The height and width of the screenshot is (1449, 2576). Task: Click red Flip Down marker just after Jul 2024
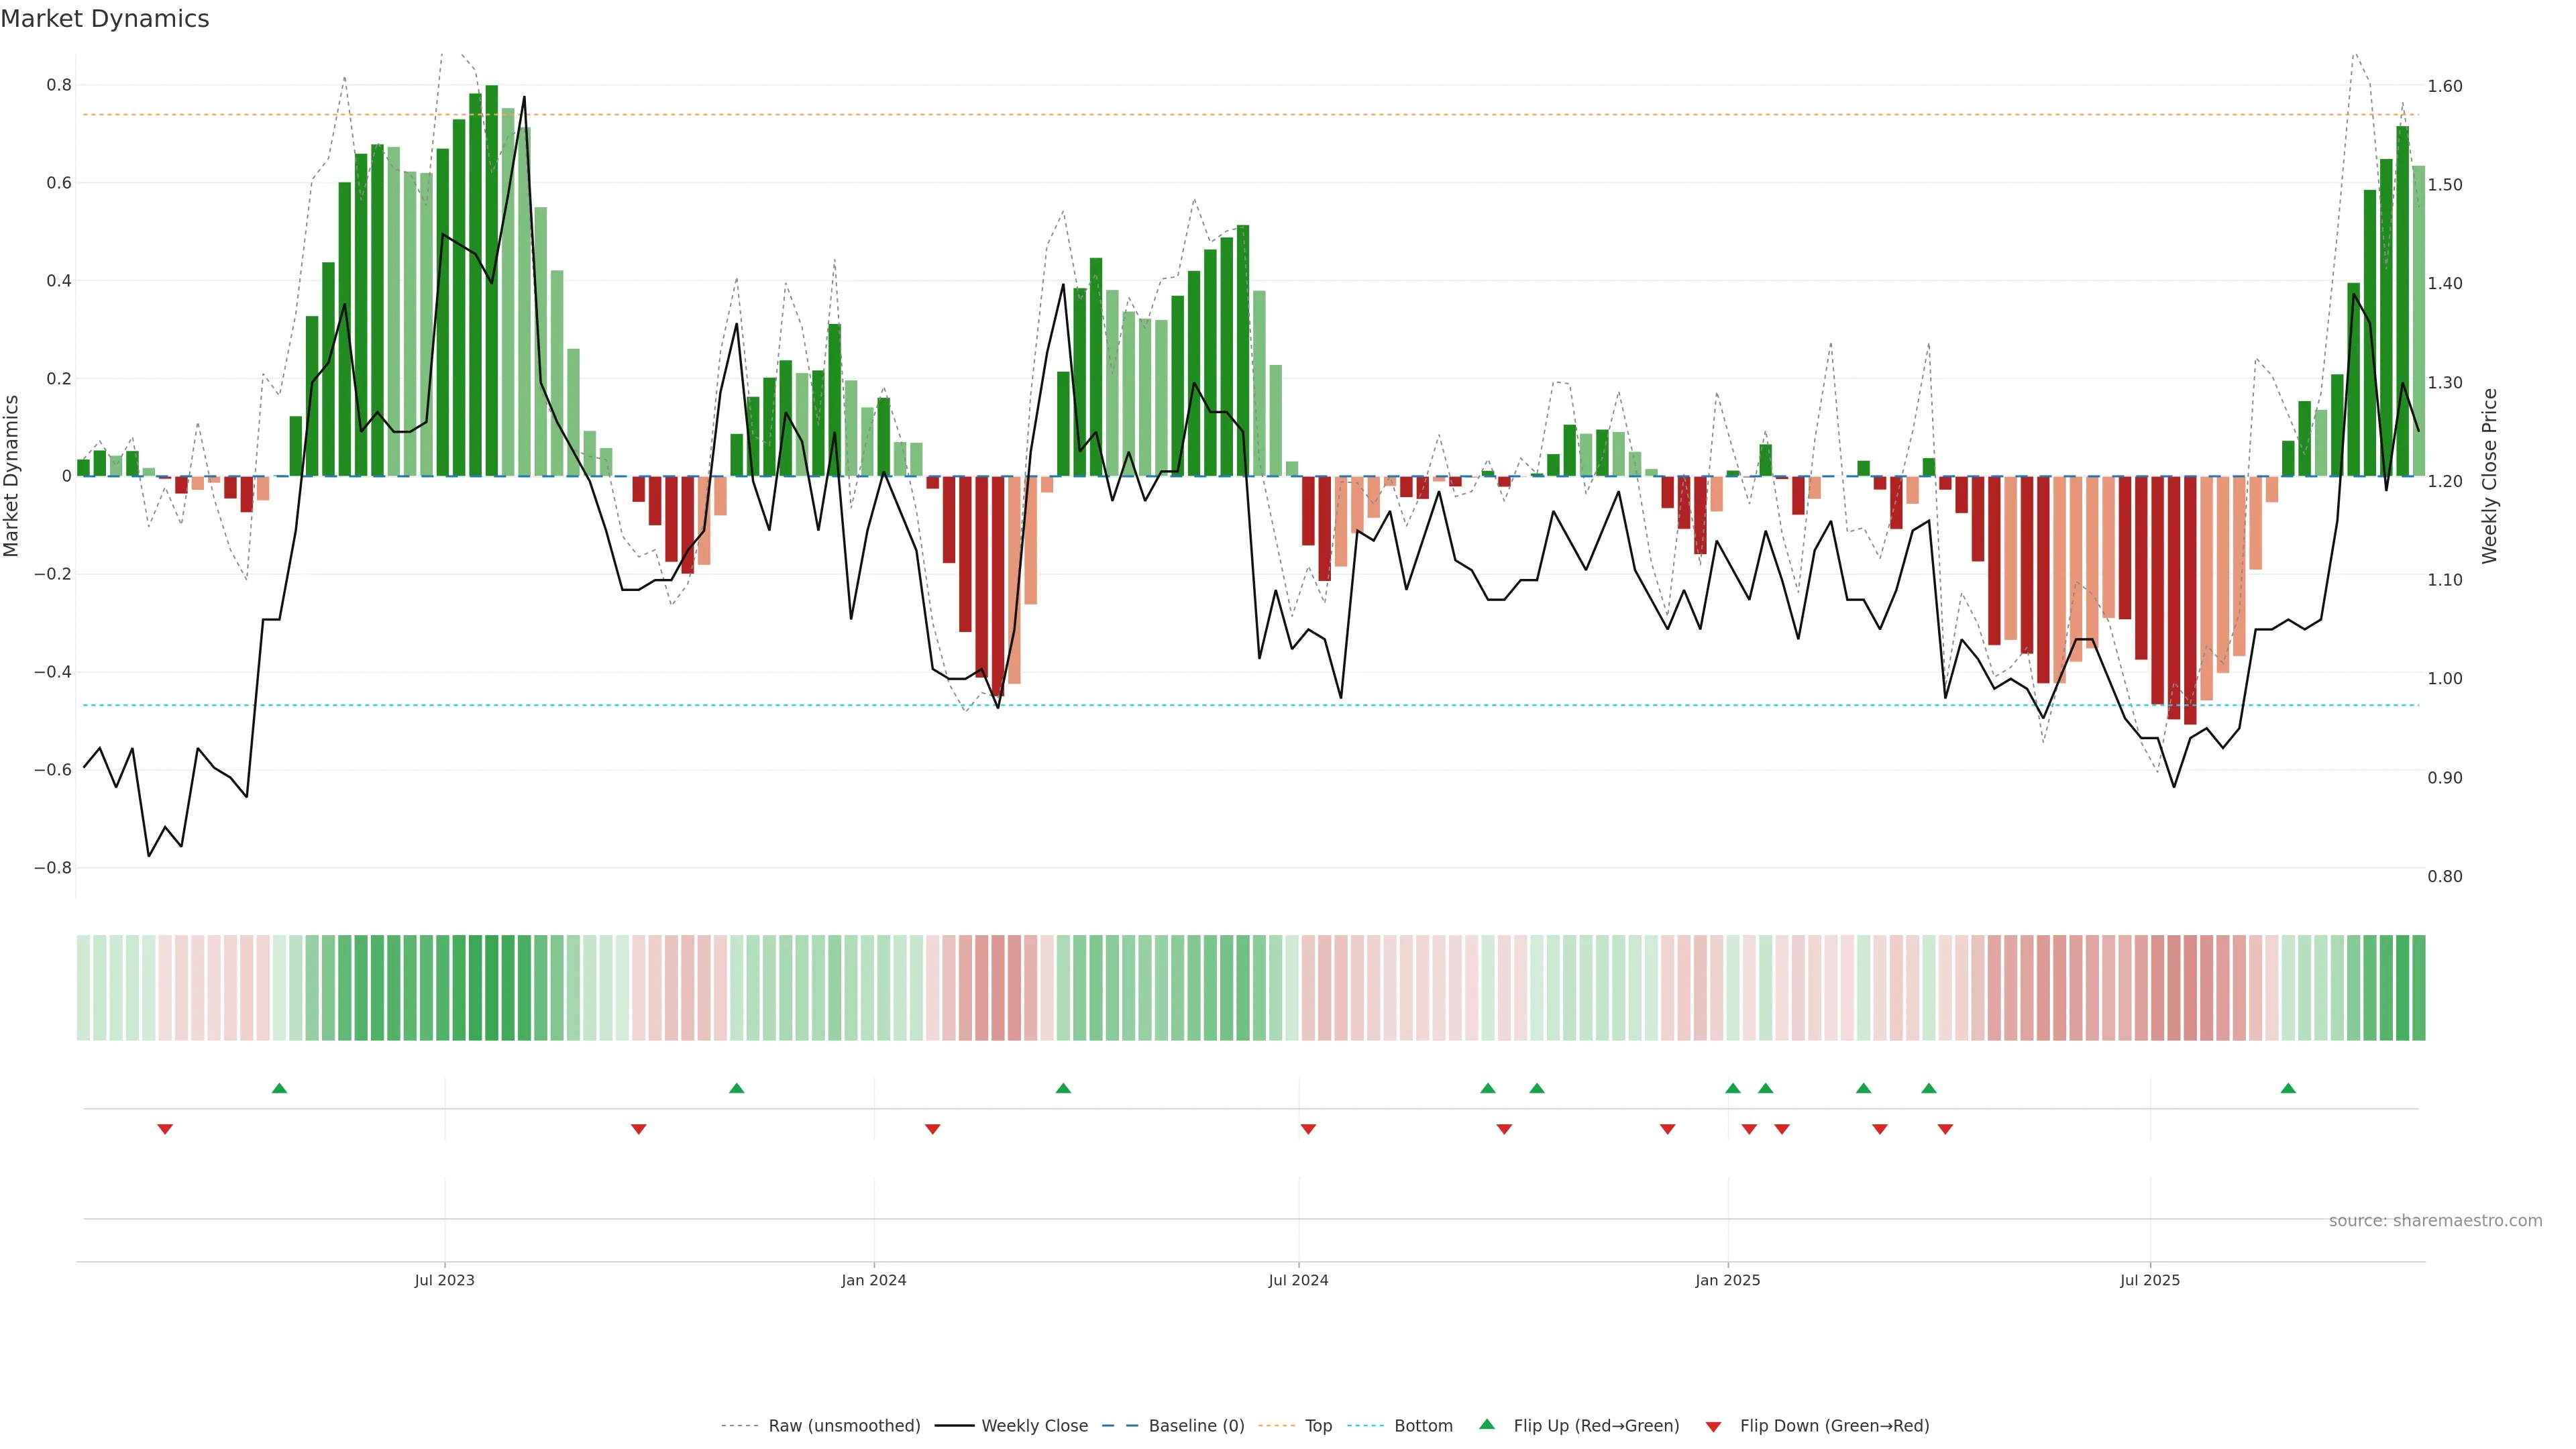point(1308,1129)
